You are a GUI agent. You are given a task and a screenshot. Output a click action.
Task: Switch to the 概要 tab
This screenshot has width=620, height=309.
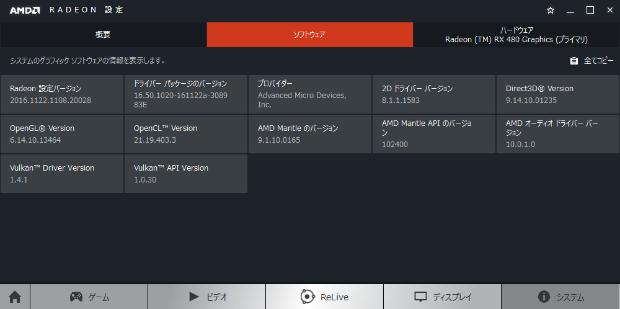103,34
